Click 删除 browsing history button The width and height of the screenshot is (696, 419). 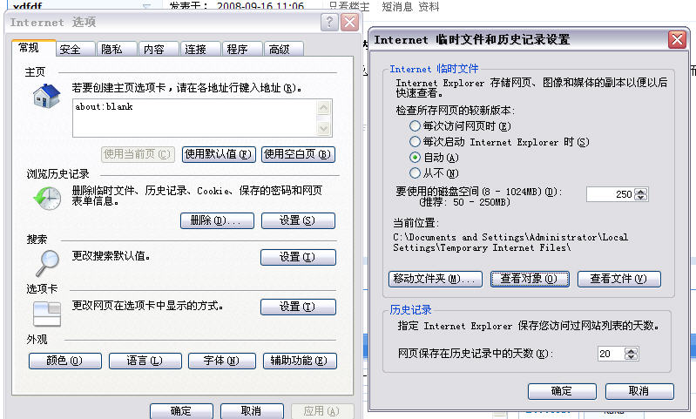217,220
